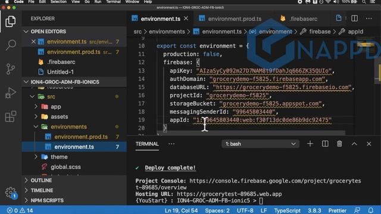The height and width of the screenshot is (214, 381).
Task: Collapse the src folder
Action: point(32,96)
